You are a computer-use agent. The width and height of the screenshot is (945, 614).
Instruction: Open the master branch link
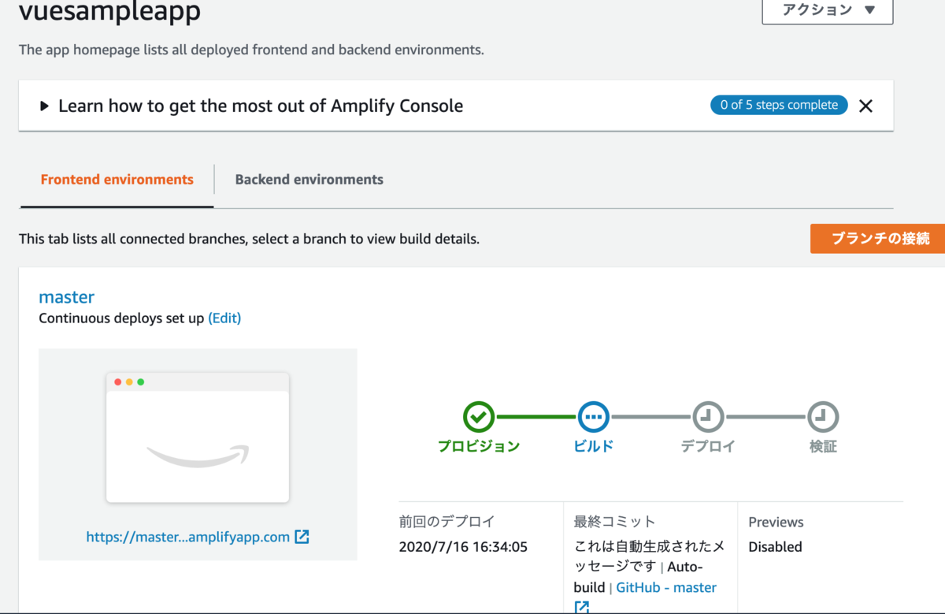coord(66,297)
